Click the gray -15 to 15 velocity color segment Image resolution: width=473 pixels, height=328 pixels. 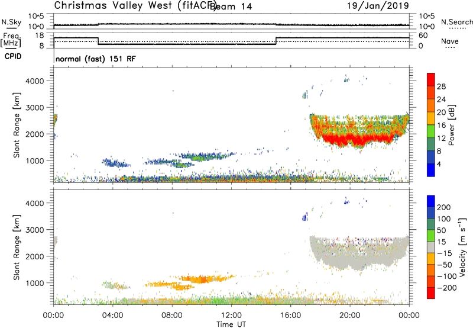pos(431,247)
